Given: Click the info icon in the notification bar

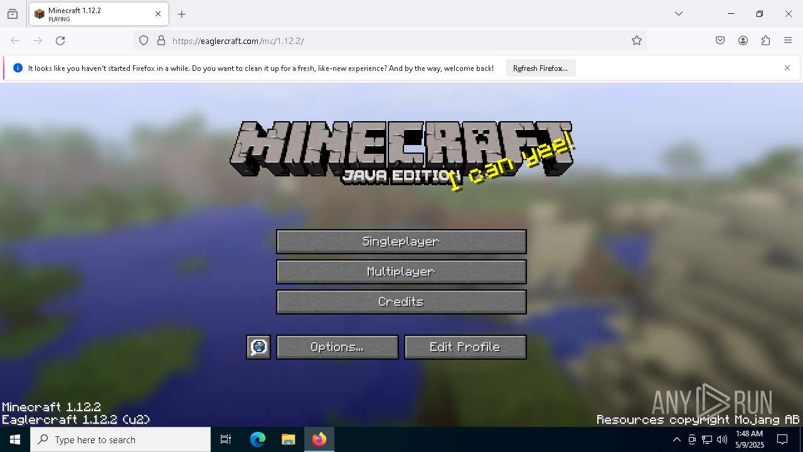Looking at the screenshot, I should [18, 68].
